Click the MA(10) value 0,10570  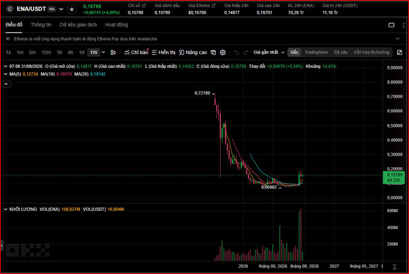click(64, 75)
